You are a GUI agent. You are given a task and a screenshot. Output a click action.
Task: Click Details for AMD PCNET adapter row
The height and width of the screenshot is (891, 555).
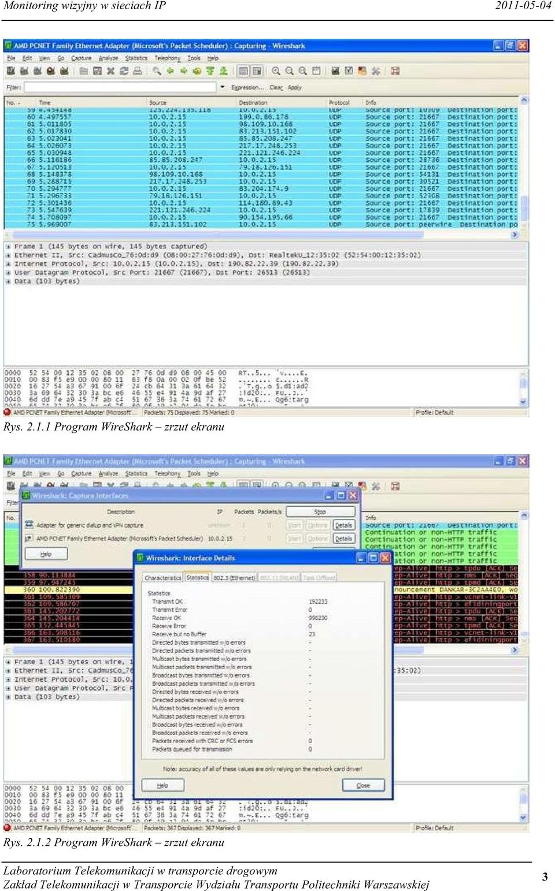[x=344, y=539]
